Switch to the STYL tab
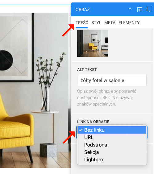Screen dimensions: 154x174 pyautogui.click(x=96, y=23)
